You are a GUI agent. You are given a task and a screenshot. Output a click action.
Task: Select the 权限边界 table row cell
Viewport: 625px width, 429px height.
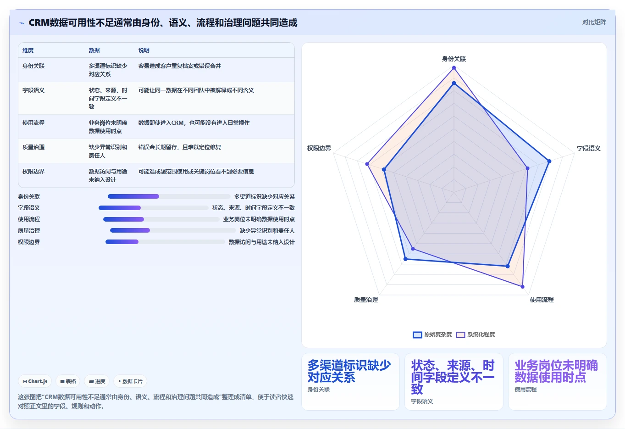(x=33, y=172)
